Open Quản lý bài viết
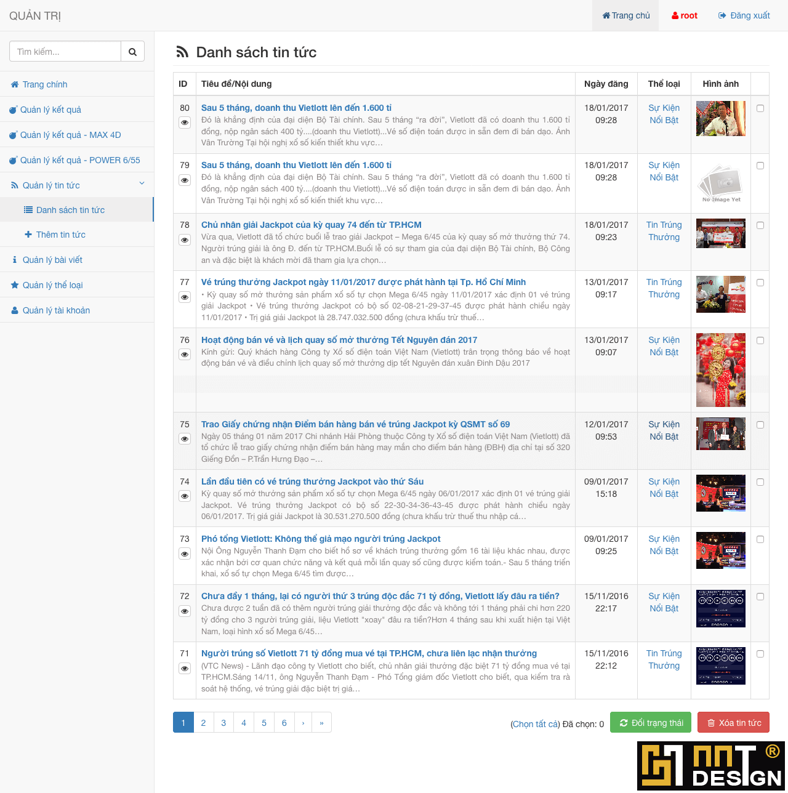This screenshot has width=788, height=793. tap(77, 260)
